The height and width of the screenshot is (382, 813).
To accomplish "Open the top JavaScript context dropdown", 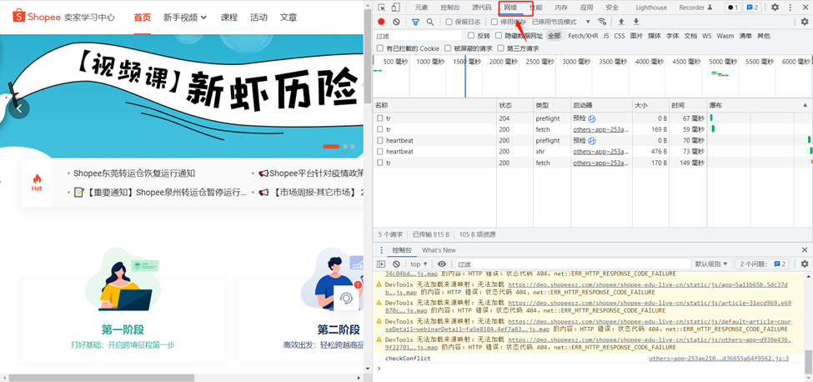I will [419, 264].
